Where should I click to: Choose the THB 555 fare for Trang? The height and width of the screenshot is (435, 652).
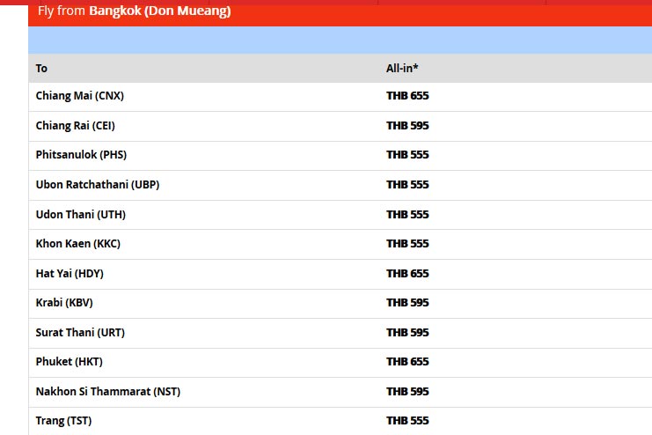coord(407,421)
